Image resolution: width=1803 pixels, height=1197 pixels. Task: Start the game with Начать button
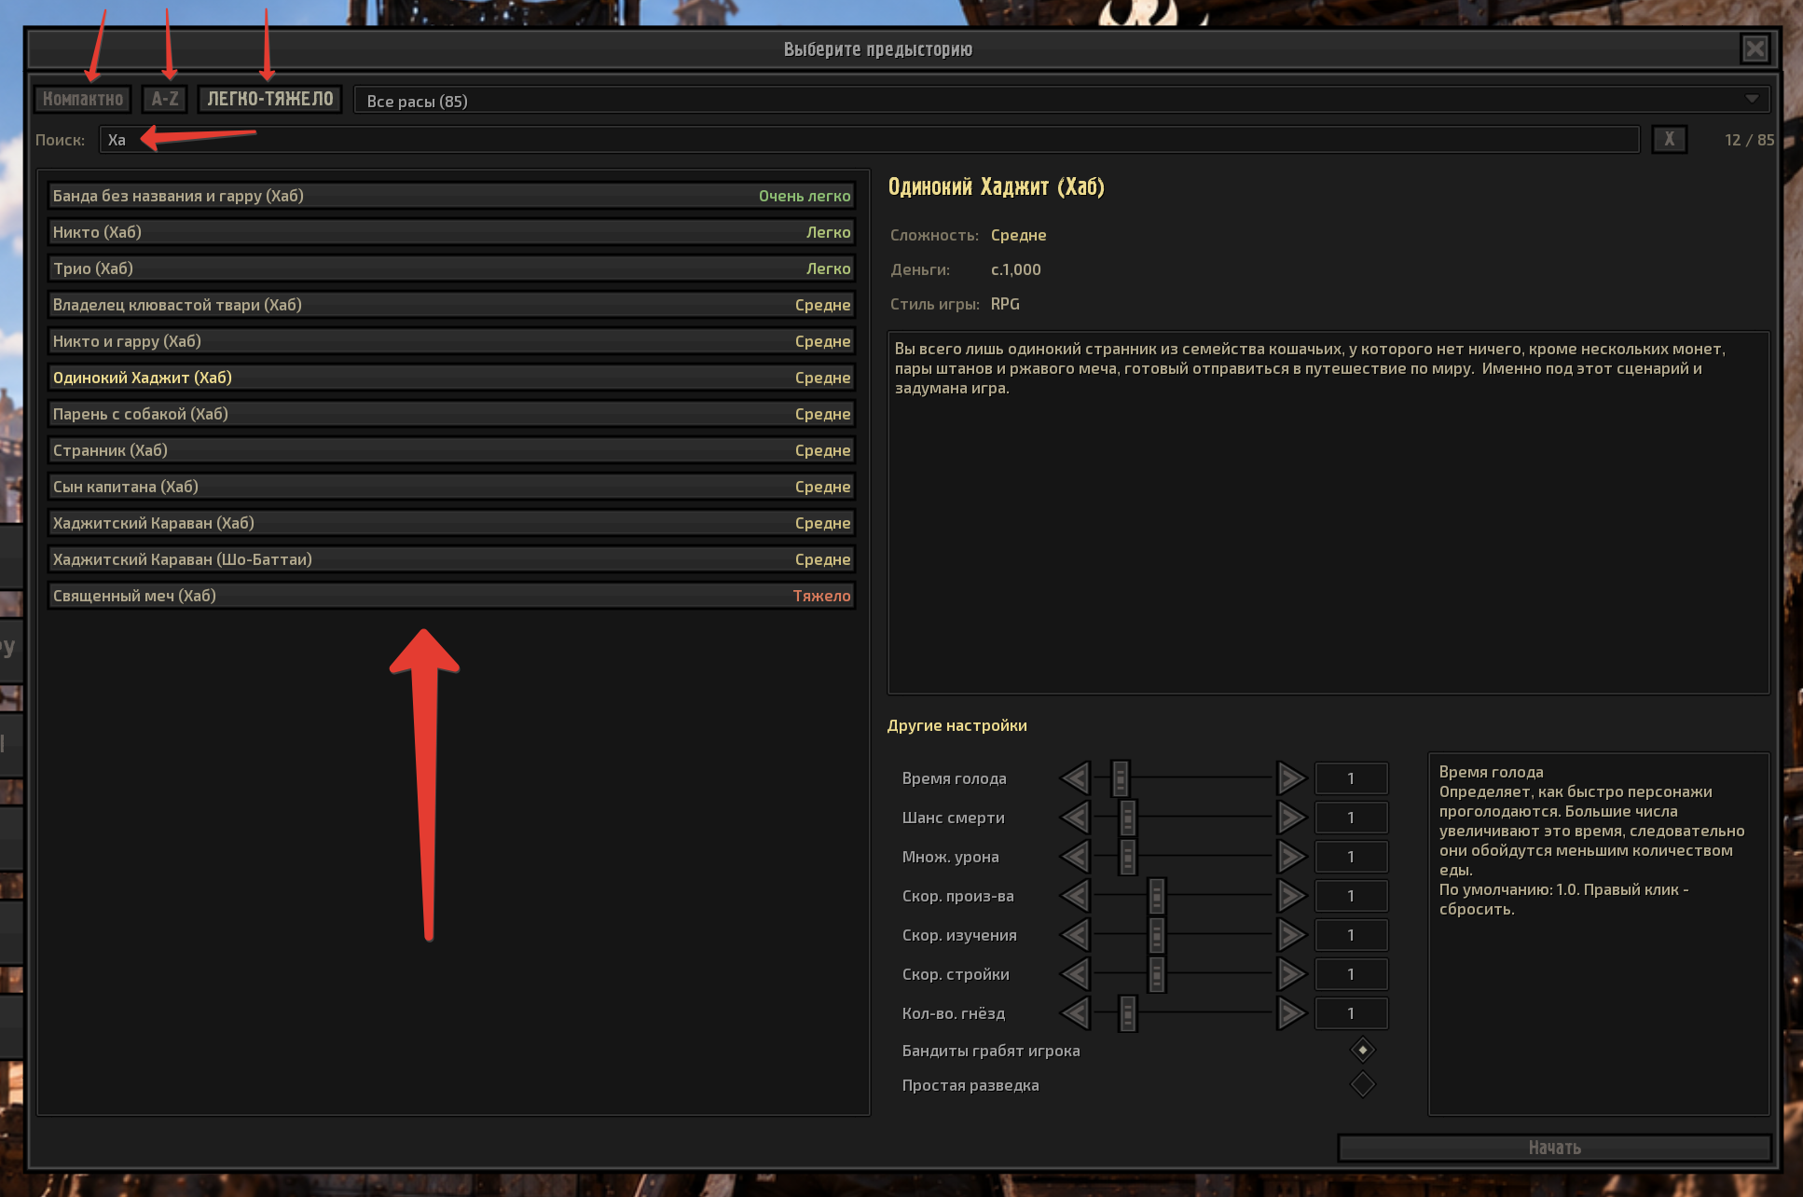click(1554, 1148)
